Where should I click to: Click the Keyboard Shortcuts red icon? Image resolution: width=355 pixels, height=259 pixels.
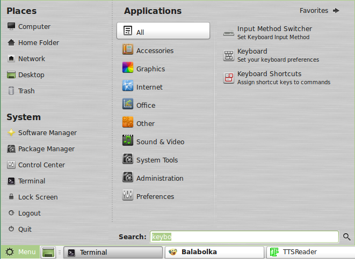pos(229,78)
